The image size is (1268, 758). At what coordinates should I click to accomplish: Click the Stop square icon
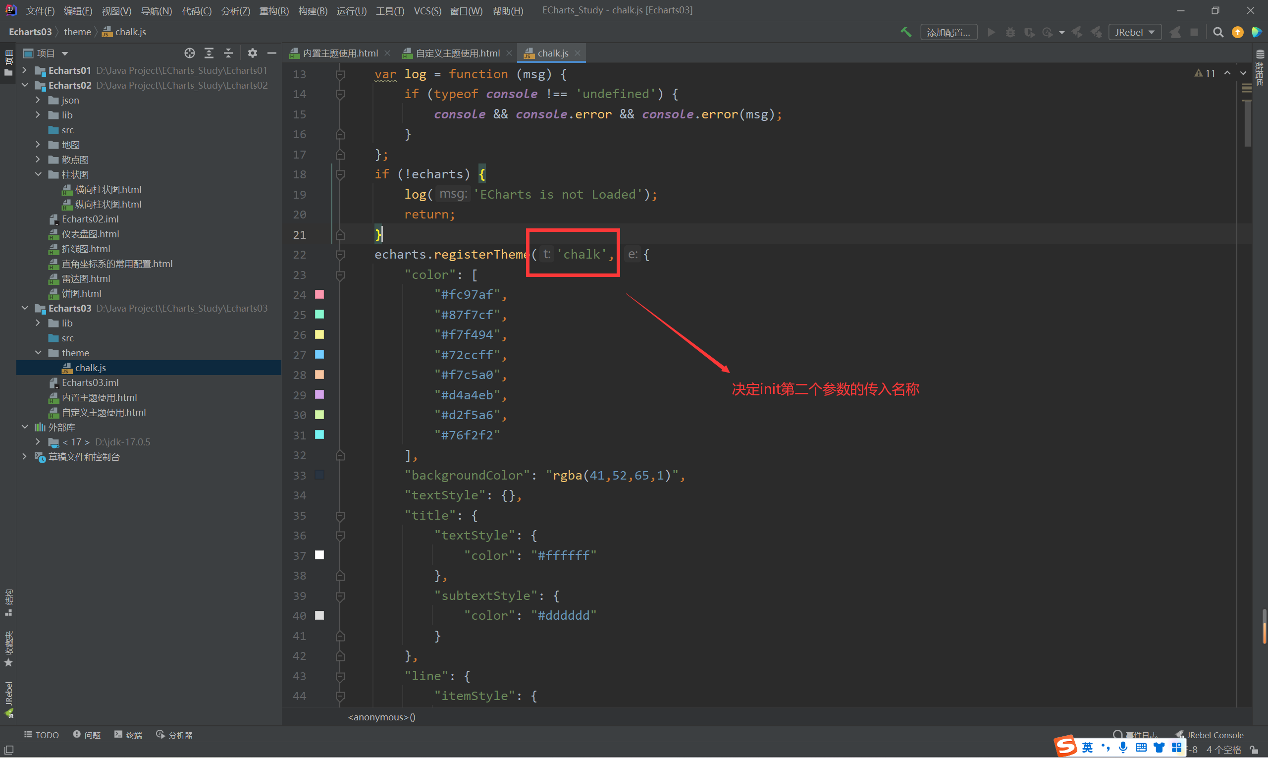[x=1194, y=32]
